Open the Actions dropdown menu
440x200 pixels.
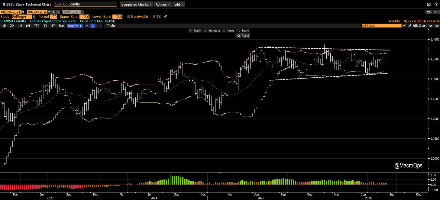click(163, 4)
